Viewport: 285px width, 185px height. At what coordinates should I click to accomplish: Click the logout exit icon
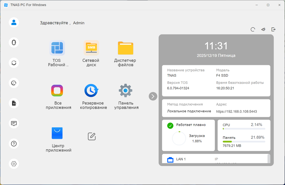coord(273,29)
